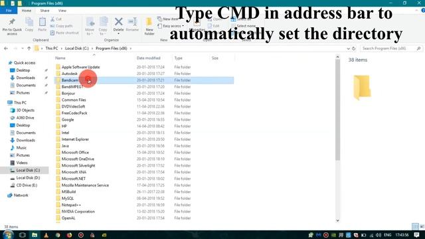Click the Rename ribbon icon

pos(132,22)
